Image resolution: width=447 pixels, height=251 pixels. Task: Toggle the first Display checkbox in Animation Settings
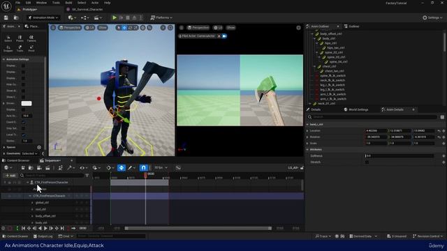pos(23,66)
